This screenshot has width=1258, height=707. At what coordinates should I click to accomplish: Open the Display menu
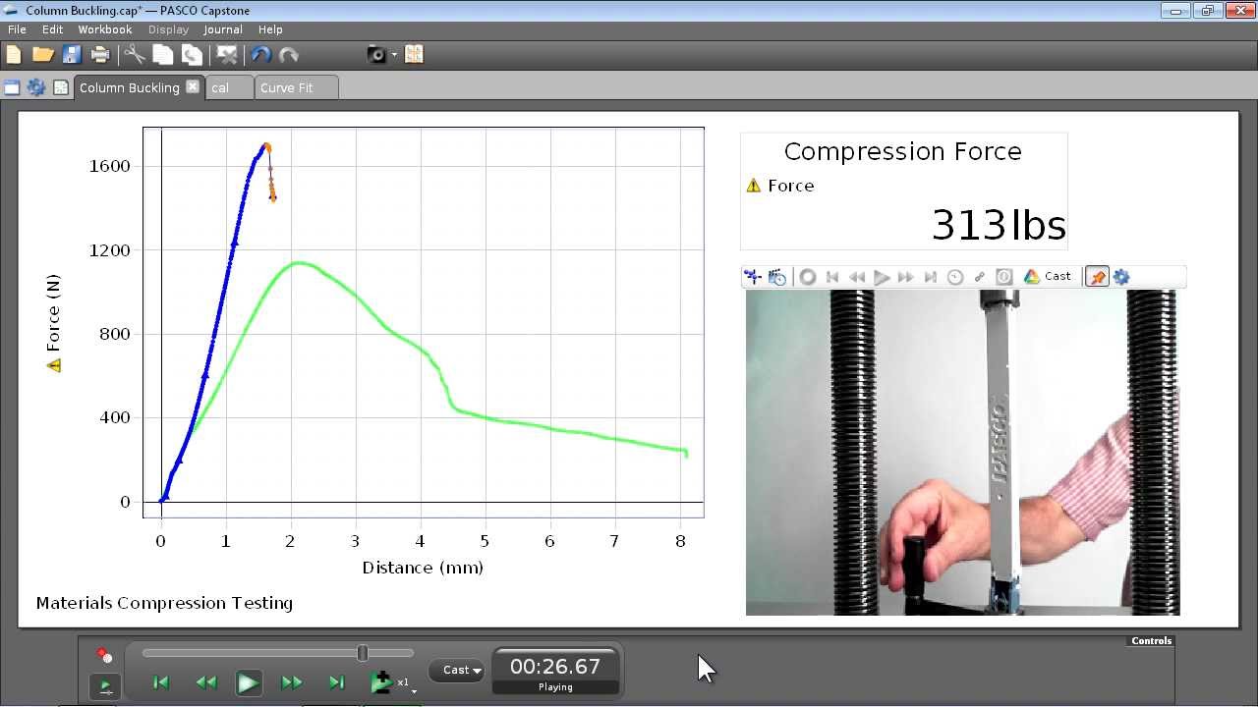(x=168, y=29)
